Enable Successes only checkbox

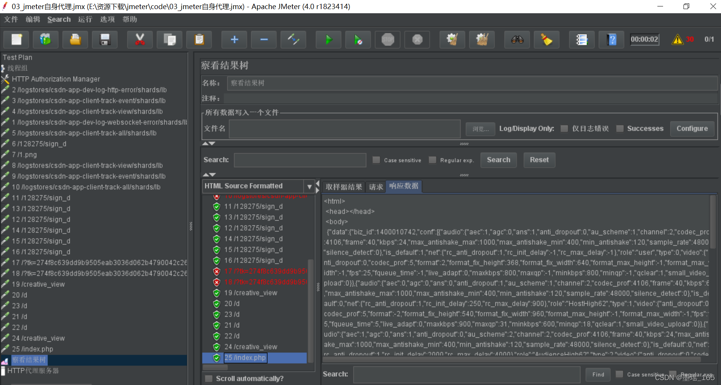(x=620, y=128)
